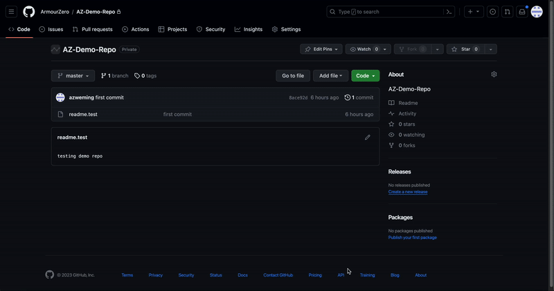This screenshot has height=291, width=554.
Task: Expand the Star lists dropdown arrow
Action: [x=491, y=49]
